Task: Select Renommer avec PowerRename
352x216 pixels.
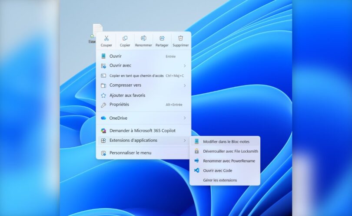Action: pos(225,161)
